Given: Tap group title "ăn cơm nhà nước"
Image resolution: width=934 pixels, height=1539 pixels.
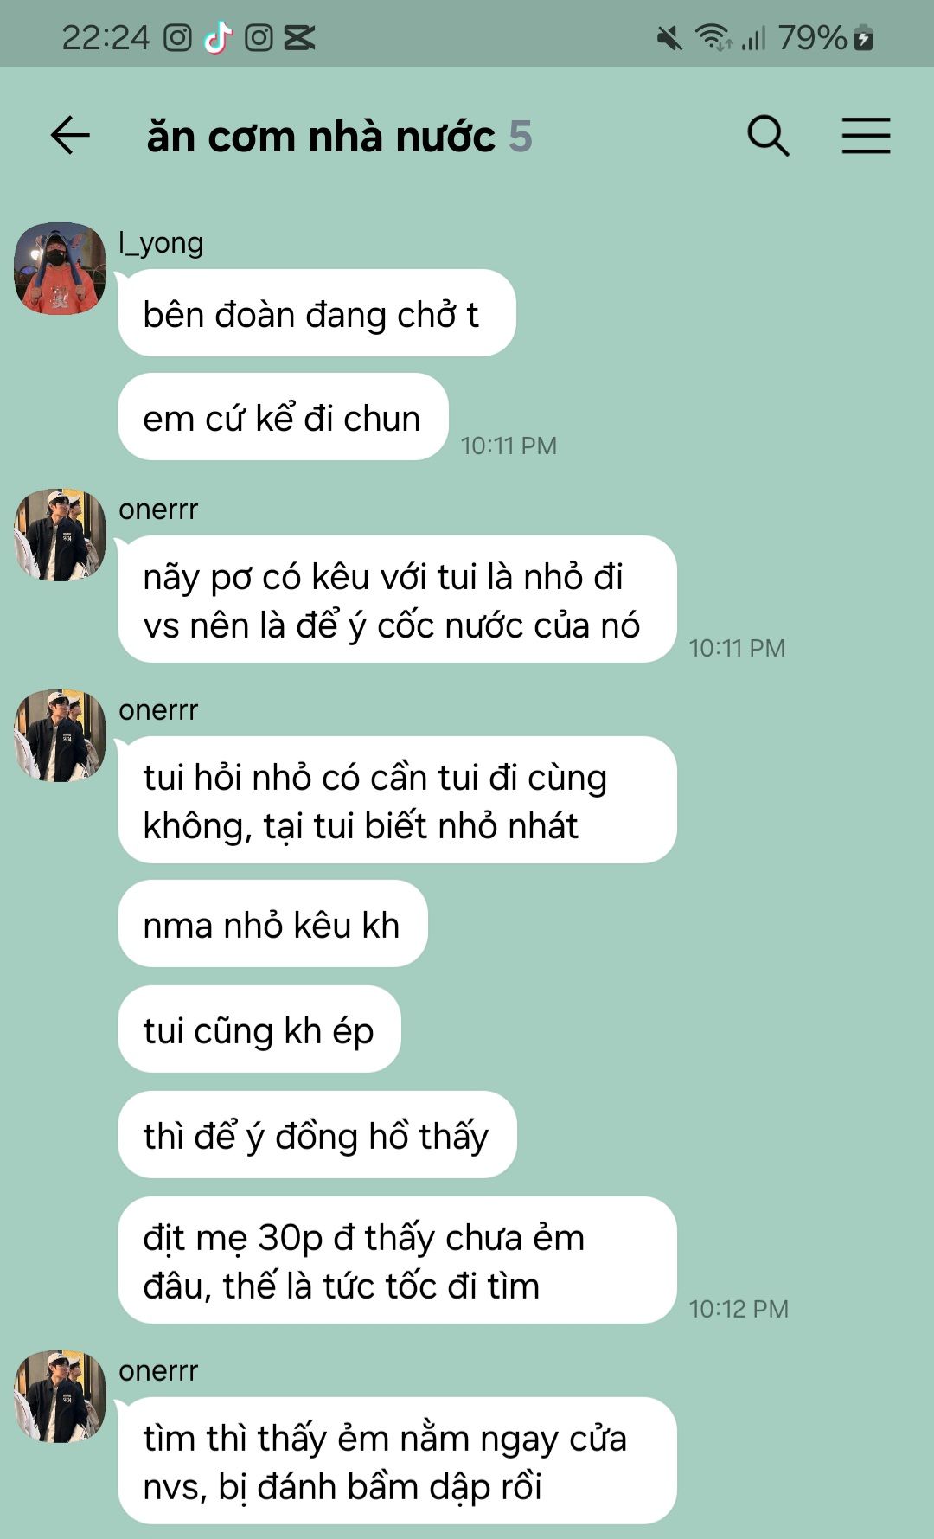Looking at the screenshot, I should pyautogui.click(x=321, y=137).
